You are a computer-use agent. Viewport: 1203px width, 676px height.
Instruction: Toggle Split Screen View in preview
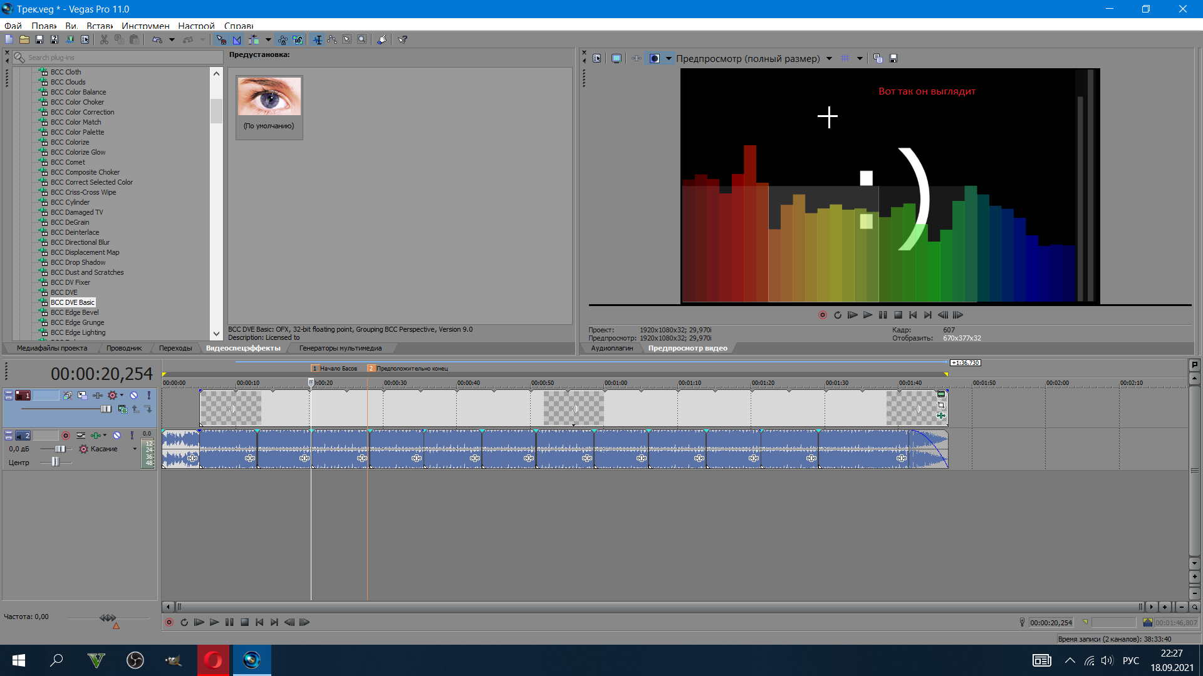pyautogui.click(x=655, y=58)
